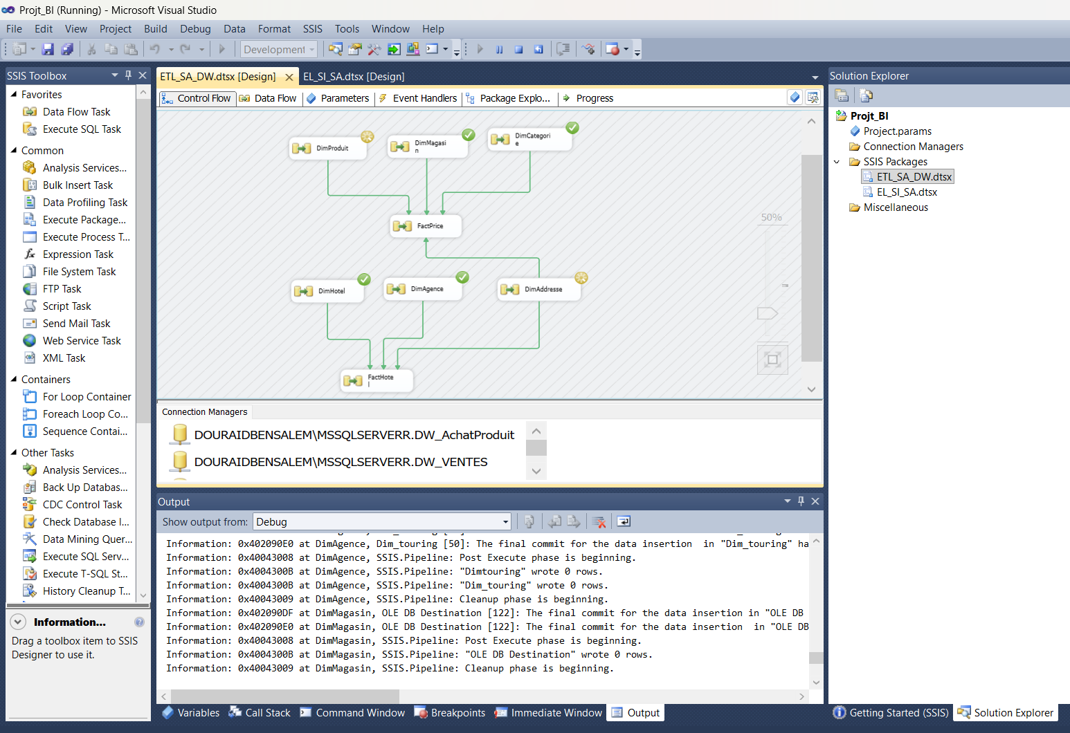Toggle auto-hide pin on Output panel

coord(801,501)
